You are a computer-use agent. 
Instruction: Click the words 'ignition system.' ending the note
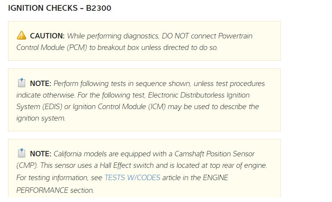[41, 118]
